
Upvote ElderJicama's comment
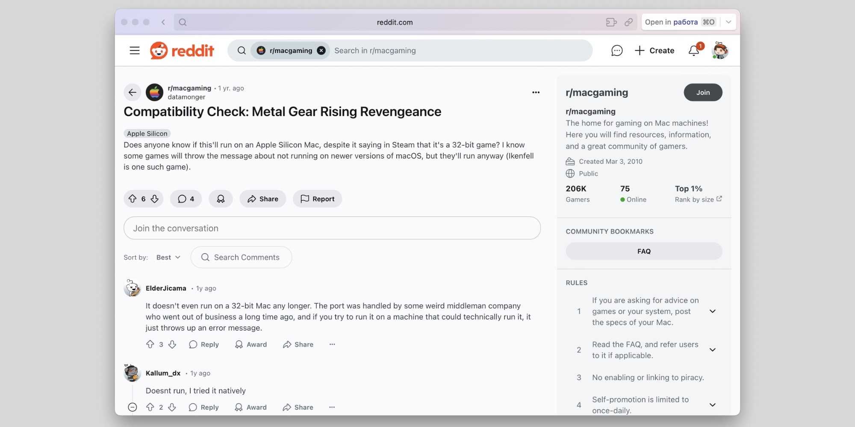pos(150,345)
